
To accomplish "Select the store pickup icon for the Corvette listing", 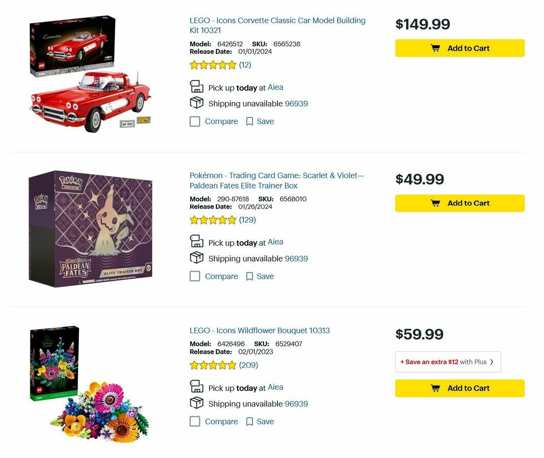I will click(196, 86).
